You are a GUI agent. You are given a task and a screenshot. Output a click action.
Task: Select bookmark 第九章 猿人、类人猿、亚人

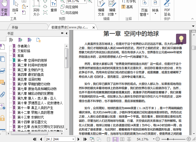37,98
